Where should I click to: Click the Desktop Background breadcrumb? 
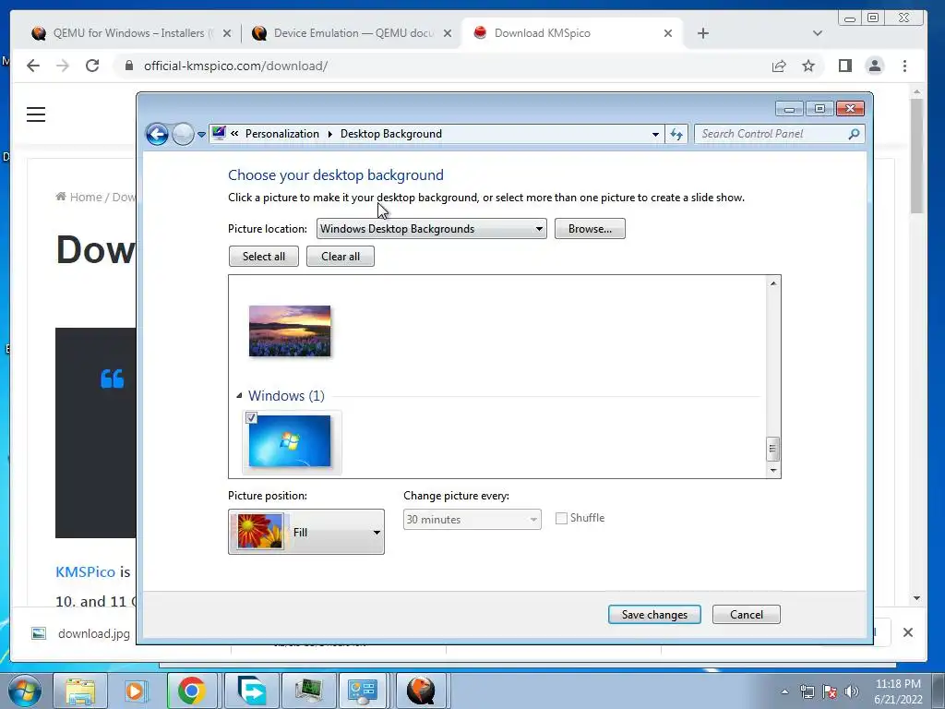tap(391, 134)
